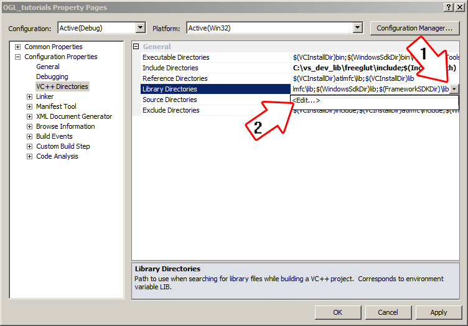
Task: Select the Source Directories property row
Action: point(215,100)
